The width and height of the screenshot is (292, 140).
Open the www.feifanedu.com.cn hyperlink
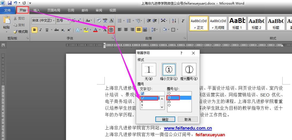[188, 128]
